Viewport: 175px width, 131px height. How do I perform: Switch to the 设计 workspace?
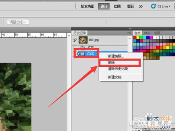[104, 6]
